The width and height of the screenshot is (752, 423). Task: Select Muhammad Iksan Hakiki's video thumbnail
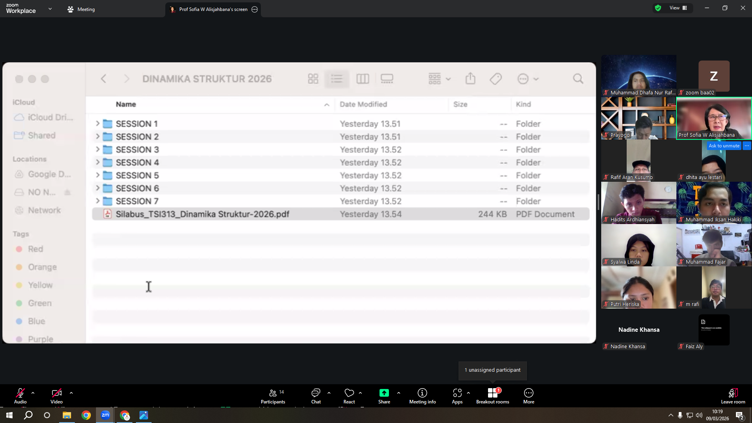click(714, 202)
